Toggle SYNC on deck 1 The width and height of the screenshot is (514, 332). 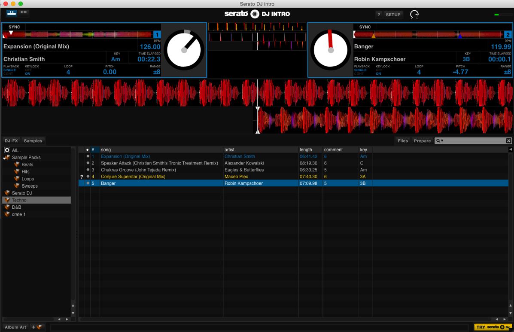[x=14, y=27]
